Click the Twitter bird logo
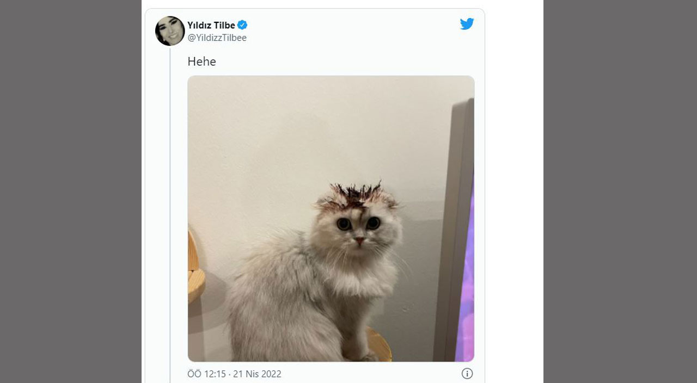Image resolution: width=697 pixels, height=383 pixels. coord(467,24)
